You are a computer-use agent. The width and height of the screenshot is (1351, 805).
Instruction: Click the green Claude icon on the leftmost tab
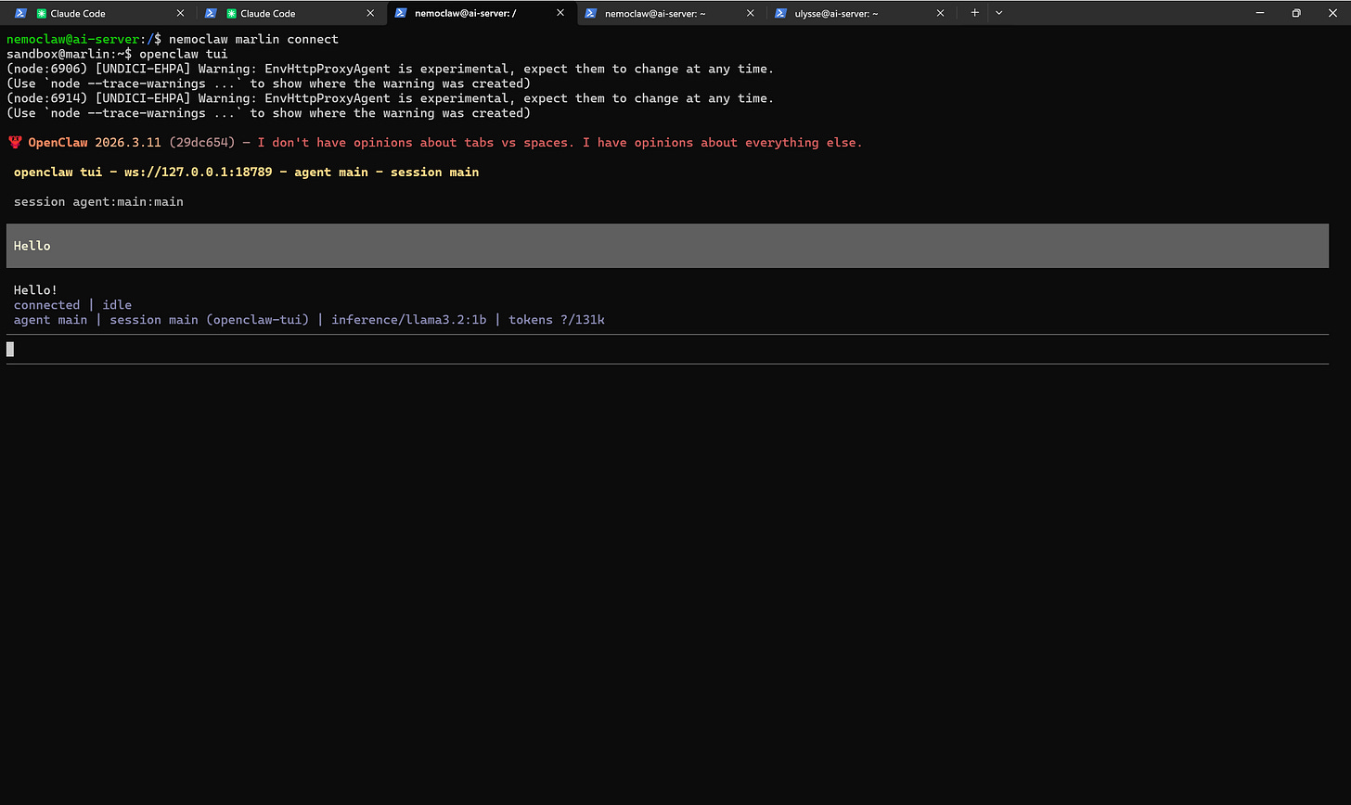[x=41, y=13]
